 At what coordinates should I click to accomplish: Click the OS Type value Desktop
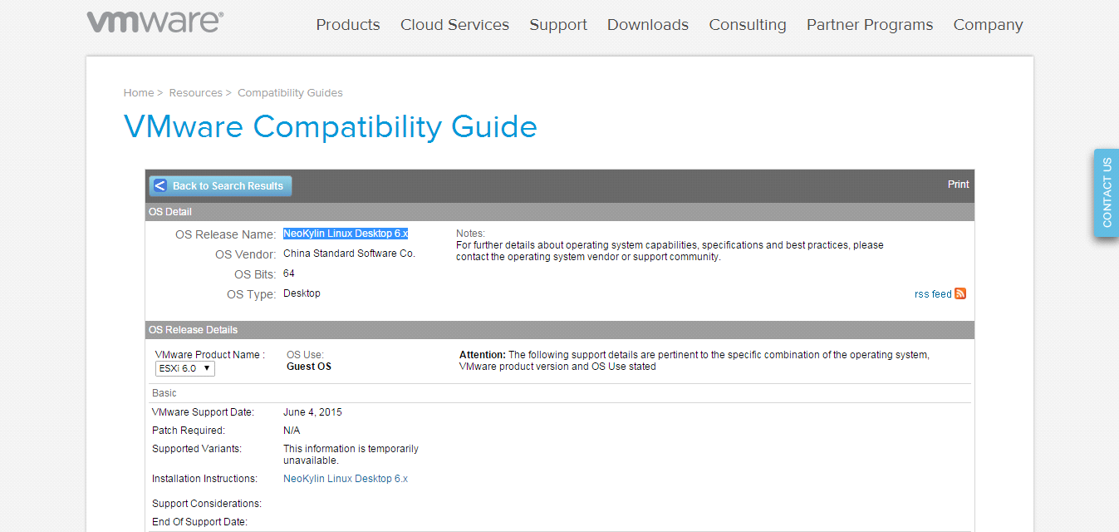(302, 293)
